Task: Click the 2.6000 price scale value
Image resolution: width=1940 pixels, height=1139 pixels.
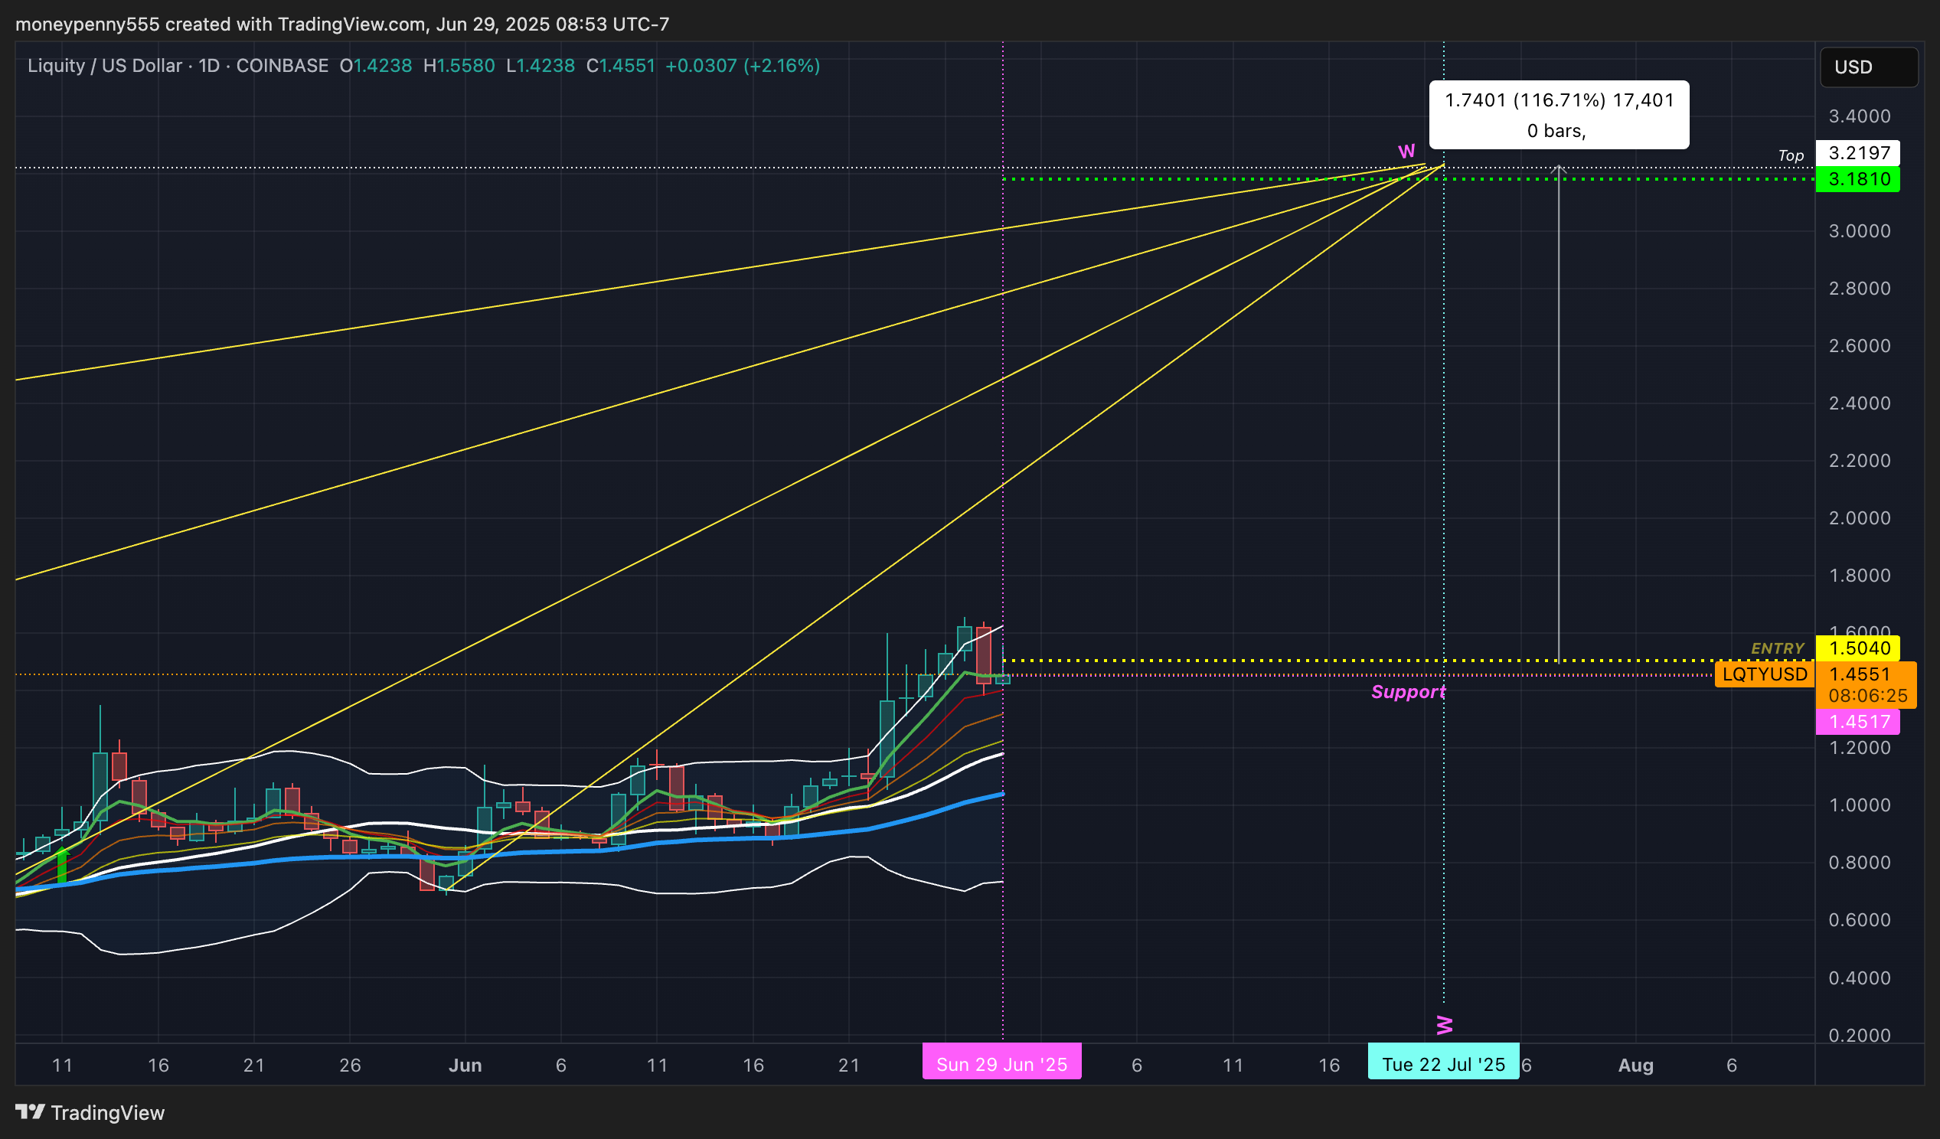Action: [1859, 345]
